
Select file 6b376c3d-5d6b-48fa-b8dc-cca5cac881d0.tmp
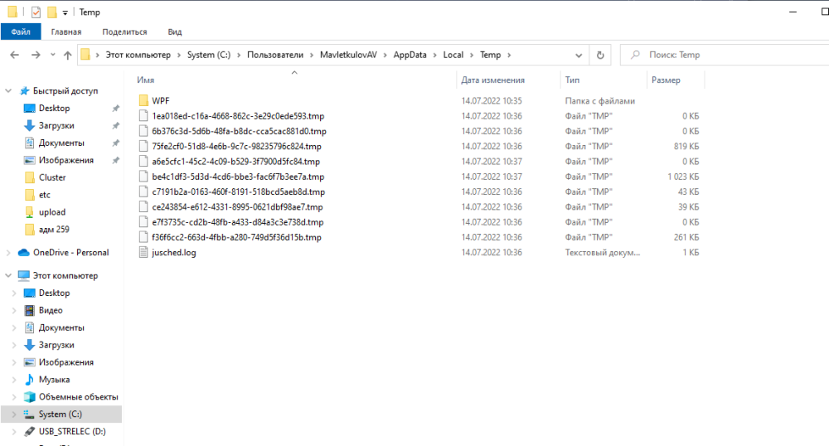tap(239, 131)
